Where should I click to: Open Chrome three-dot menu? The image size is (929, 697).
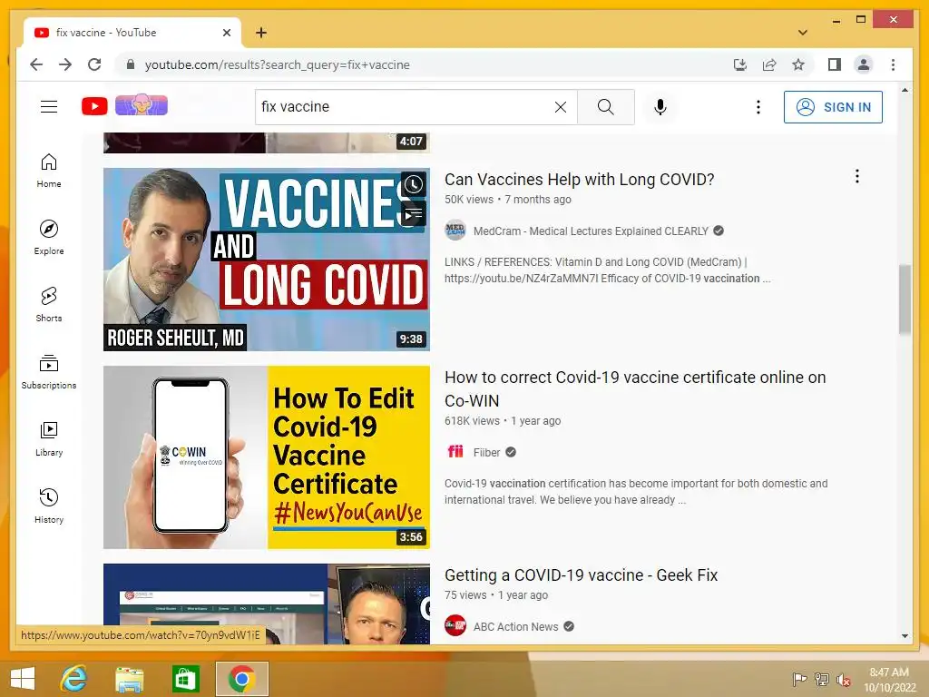click(x=893, y=64)
